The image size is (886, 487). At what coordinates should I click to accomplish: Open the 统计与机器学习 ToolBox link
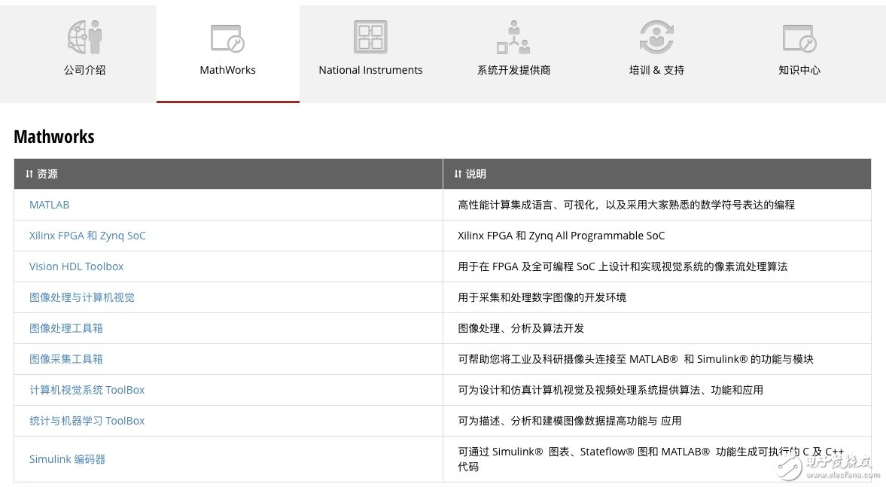[x=87, y=421]
